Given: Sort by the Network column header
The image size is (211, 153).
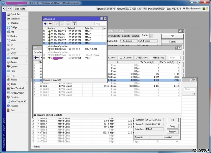Looking at the screenshot, I should 75,28.
